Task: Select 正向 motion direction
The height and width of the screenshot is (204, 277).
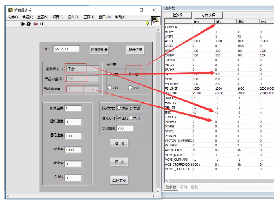Action: tap(119, 118)
